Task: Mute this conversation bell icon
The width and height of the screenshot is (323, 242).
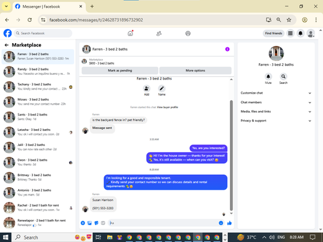Action: pyautogui.click(x=268, y=77)
